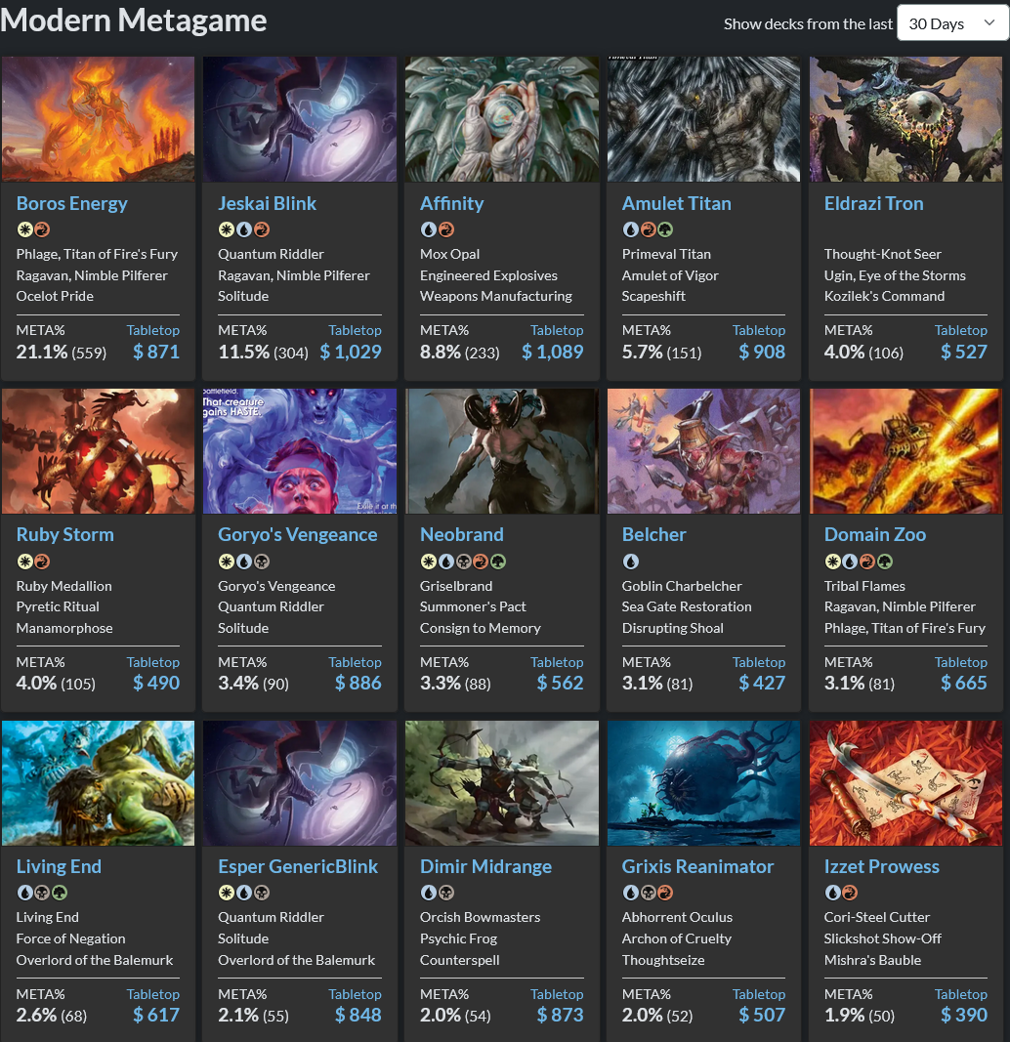
Task: Click the blue mana icon under Affinity
Action: click(429, 229)
